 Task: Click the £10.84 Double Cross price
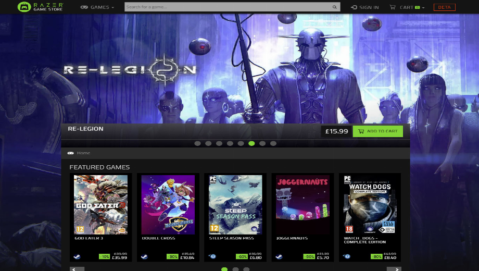pyautogui.click(x=187, y=258)
